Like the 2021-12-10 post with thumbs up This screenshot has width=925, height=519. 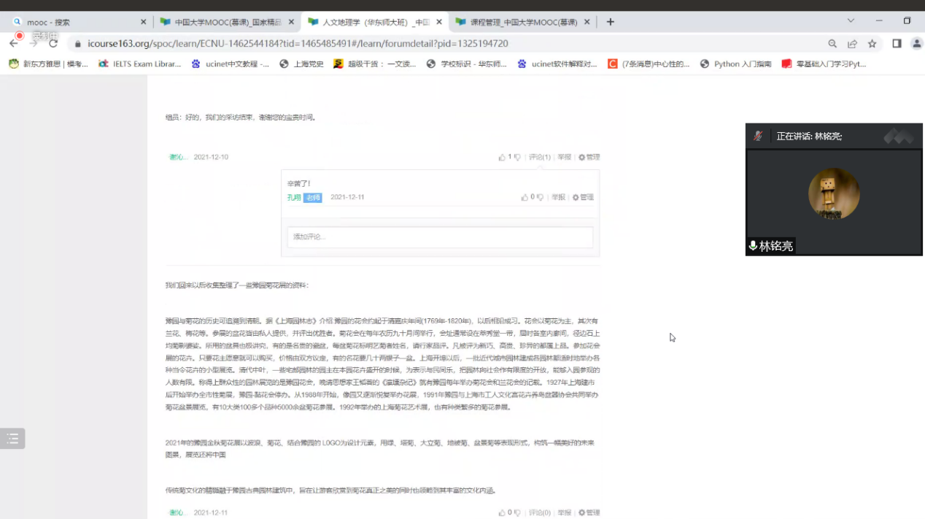pos(502,157)
